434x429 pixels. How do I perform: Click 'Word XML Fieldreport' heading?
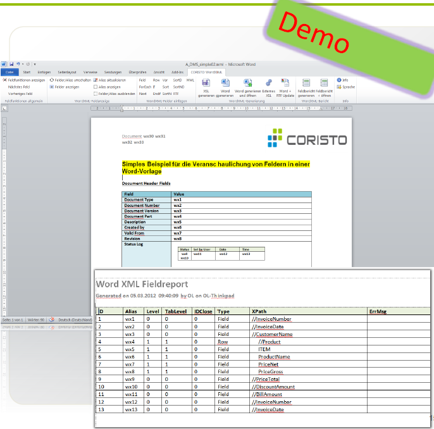click(142, 284)
